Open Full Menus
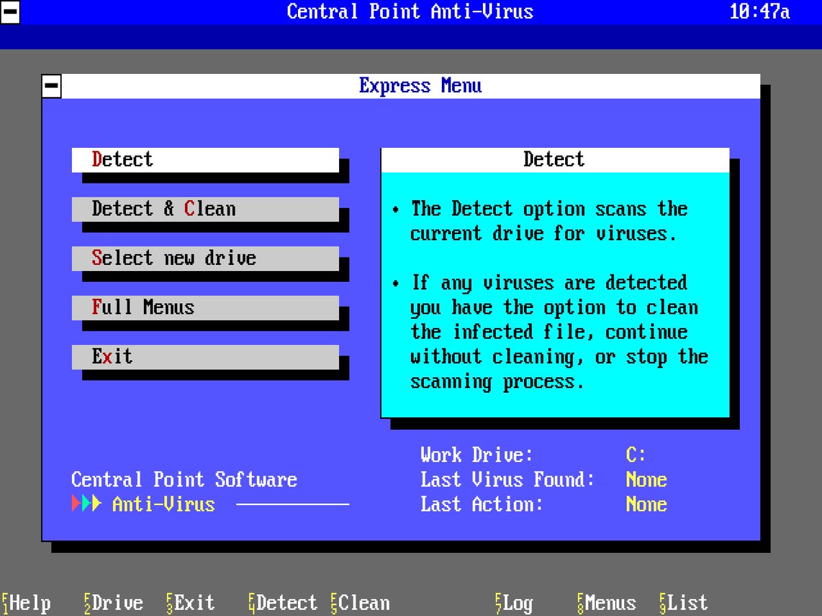The width and height of the screenshot is (822, 616). [206, 308]
